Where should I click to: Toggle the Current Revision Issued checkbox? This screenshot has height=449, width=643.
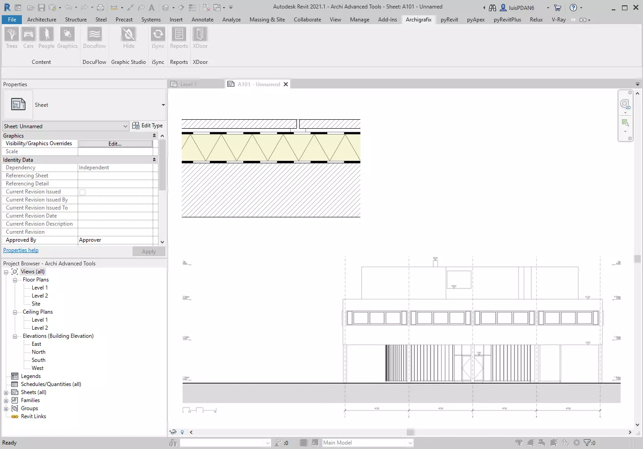pyautogui.click(x=83, y=192)
